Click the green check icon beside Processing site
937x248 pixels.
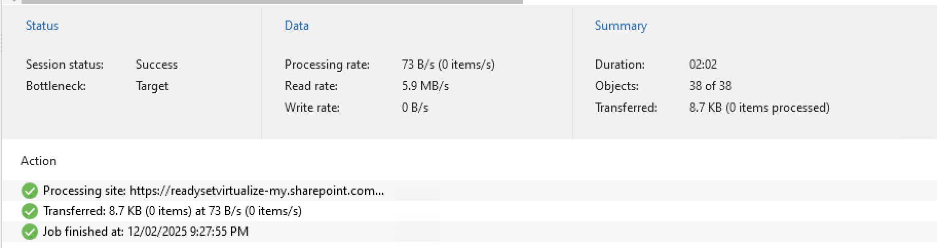pyautogui.click(x=30, y=191)
